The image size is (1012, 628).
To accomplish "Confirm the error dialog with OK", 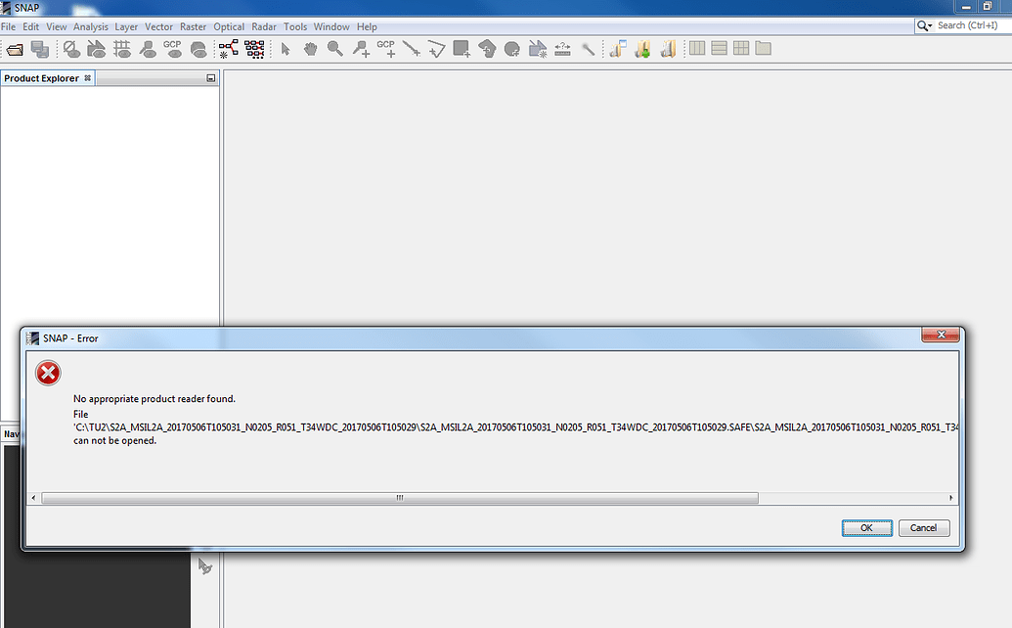I will [866, 527].
